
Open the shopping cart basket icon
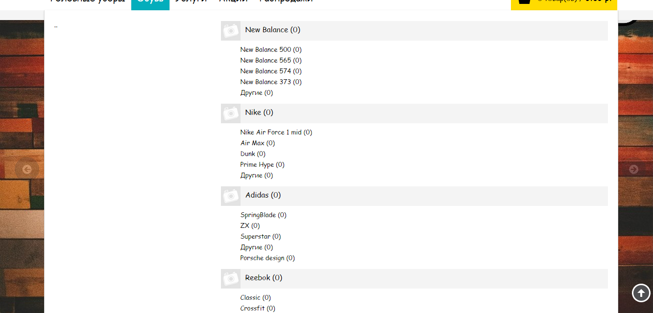click(524, 1)
